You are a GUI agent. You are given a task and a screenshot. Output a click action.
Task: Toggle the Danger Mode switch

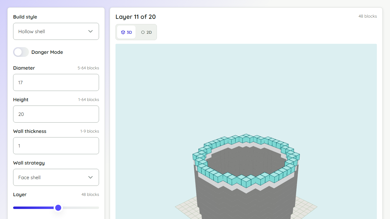tap(21, 52)
